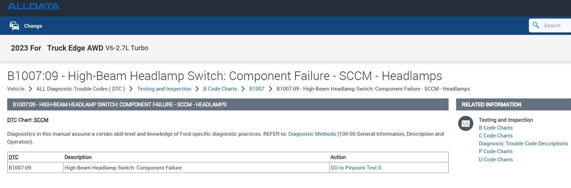Open B Code Charts in Related Information
571x188 pixels.
pyautogui.click(x=496, y=128)
